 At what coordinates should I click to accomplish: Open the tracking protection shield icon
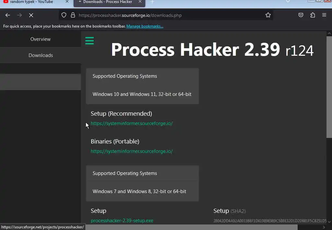pos(64,15)
